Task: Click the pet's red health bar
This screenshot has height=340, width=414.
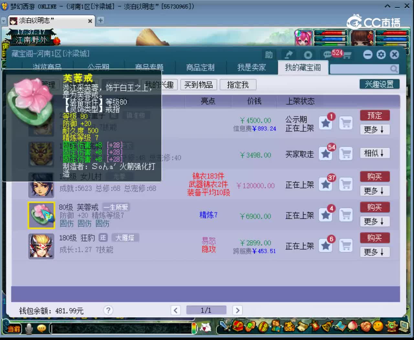Action: [x=331, y=33]
